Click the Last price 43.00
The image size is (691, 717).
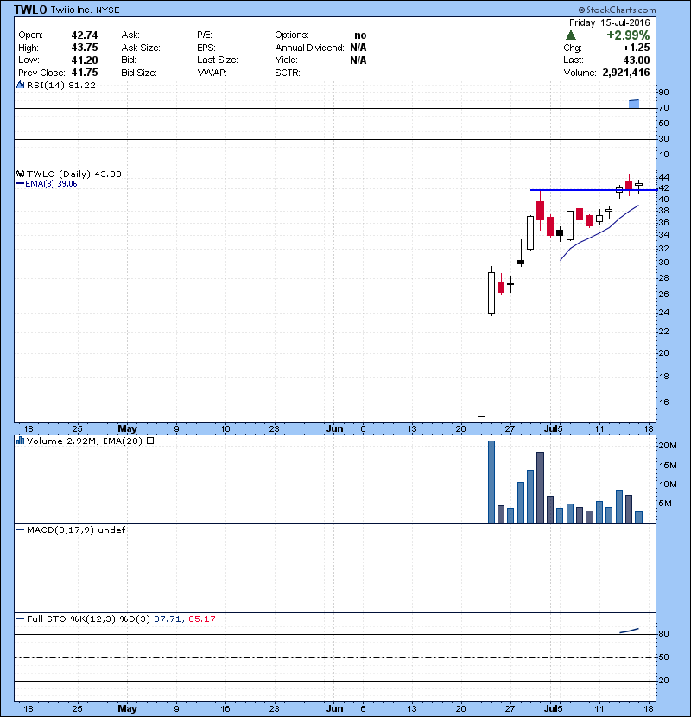point(637,60)
